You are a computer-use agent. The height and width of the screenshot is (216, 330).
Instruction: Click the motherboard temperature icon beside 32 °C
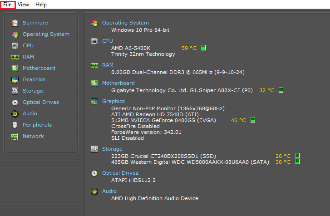click(281, 90)
